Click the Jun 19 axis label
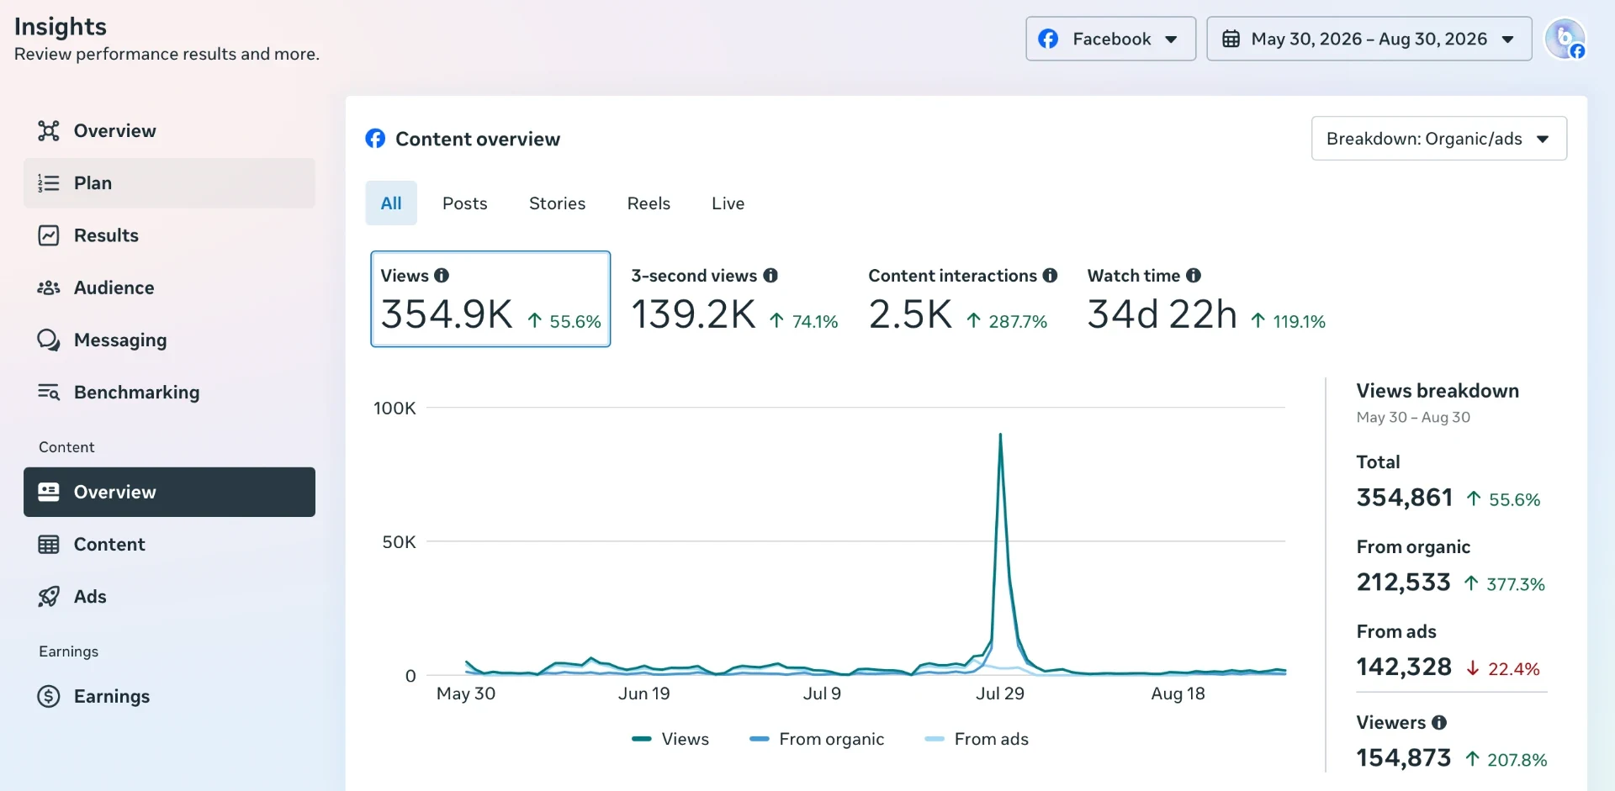The width and height of the screenshot is (1615, 791). pyautogui.click(x=644, y=693)
